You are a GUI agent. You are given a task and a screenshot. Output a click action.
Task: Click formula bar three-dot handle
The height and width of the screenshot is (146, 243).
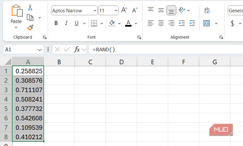tap(48, 50)
